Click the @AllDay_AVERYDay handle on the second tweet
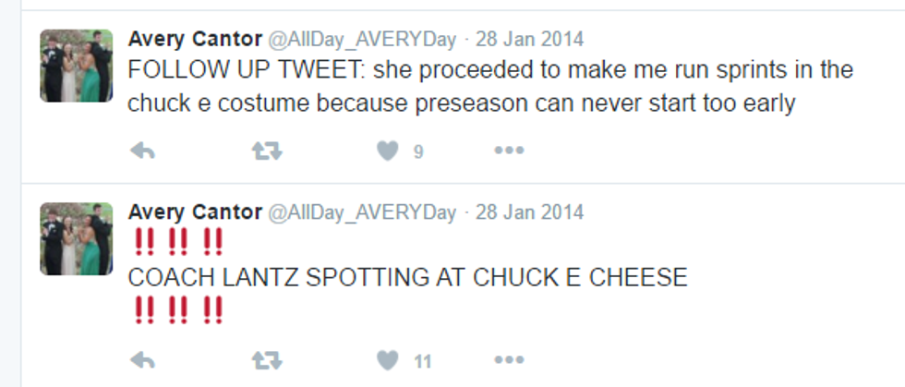Screen dimensions: 905x387 click(x=362, y=212)
